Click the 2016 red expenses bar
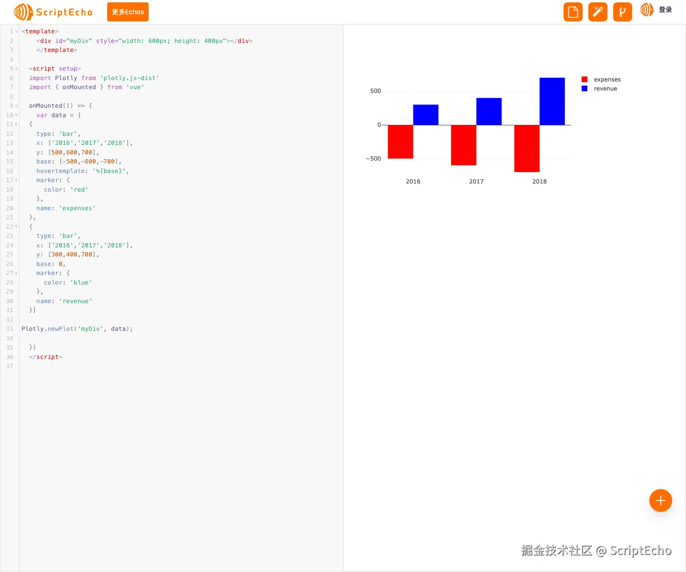Viewport: 686px width, 572px height. [401, 142]
